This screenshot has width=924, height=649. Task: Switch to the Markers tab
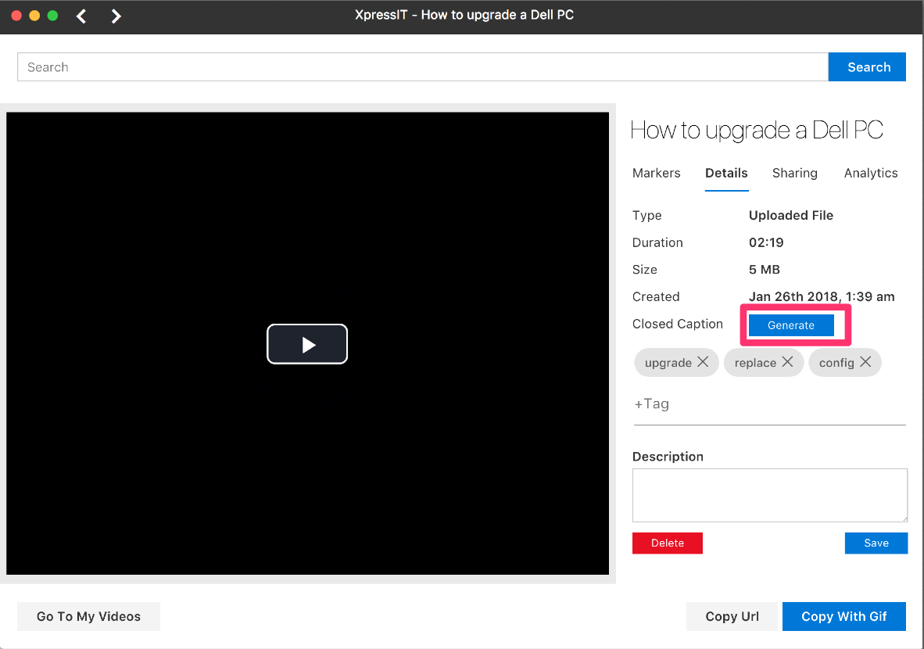click(656, 174)
